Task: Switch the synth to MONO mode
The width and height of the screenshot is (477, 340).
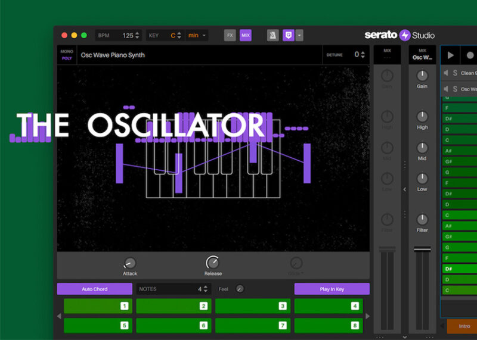Action: pos(67,51)
